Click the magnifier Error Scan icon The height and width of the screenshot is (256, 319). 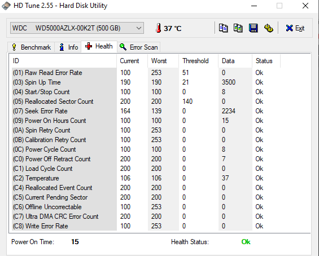pos(123,47)
